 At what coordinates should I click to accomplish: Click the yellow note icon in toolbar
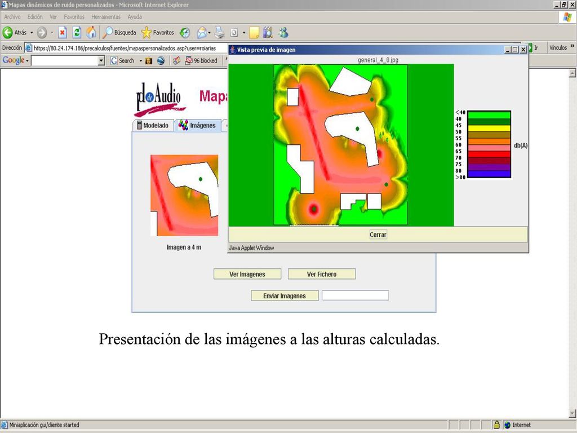[254, 33]
